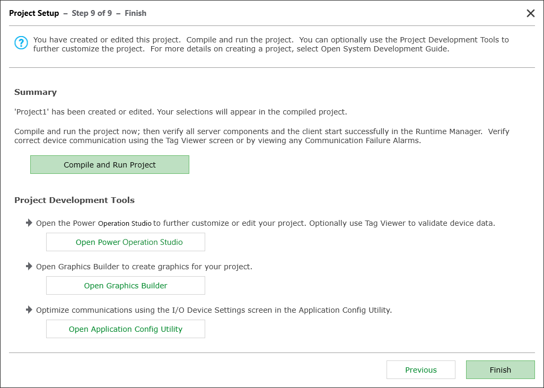Screen dimensions: 544x388
Task: Click the 'Optimize communications using the I/O Device Settings' text
Action: point(214,310)
